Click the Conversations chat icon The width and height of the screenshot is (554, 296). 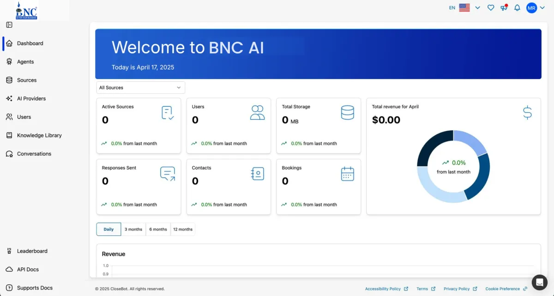click(9, 154)
